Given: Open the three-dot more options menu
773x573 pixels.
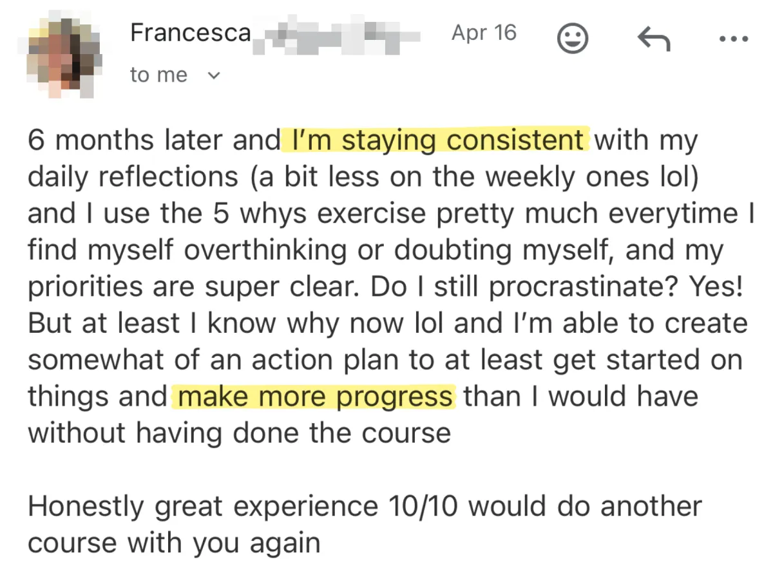Looking at the screenshot, I should click(734, 39).
